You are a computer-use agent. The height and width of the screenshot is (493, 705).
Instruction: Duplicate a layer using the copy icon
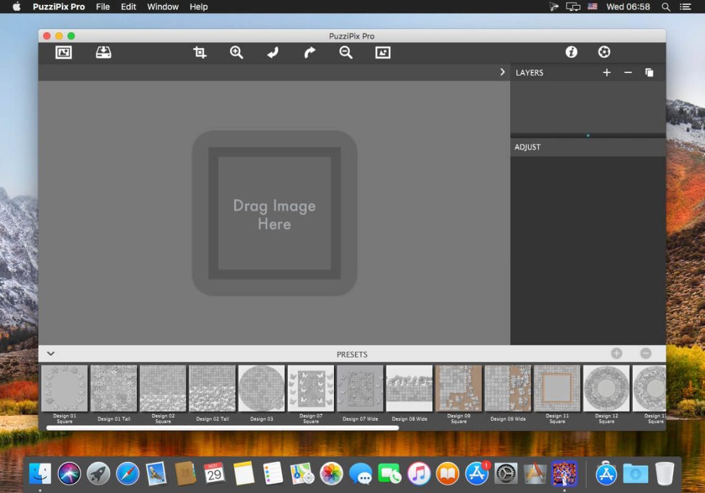649,72
